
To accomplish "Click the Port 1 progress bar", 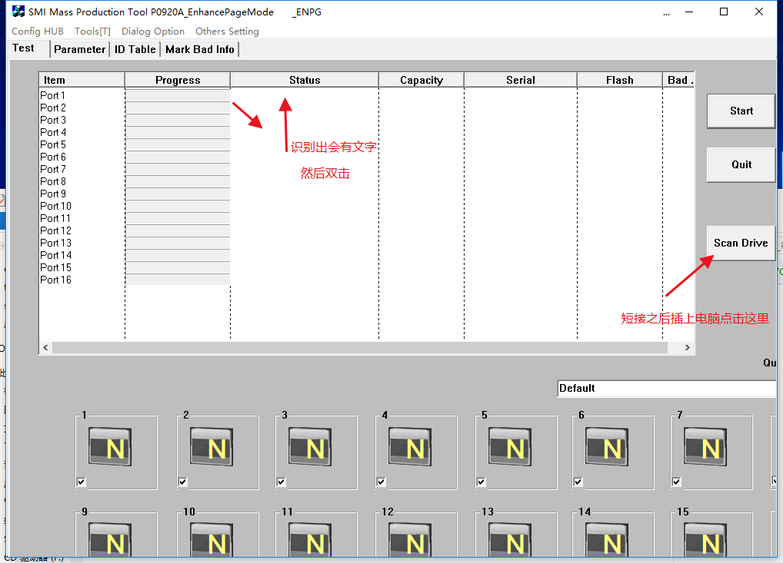I will [177, 95].
